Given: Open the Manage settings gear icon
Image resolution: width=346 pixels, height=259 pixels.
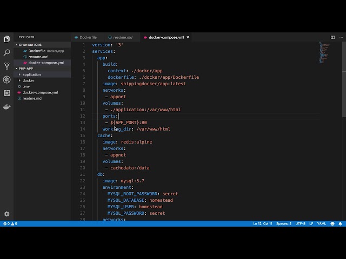Looking at the screenshot, I should 7,214.
